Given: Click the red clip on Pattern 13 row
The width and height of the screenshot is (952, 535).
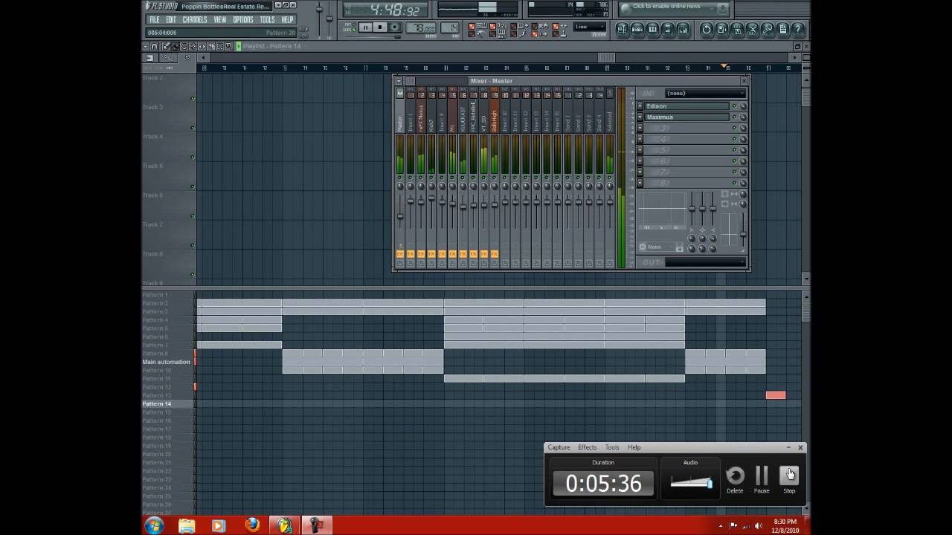Looking at the screenshot, I should (x=776, y=395).
